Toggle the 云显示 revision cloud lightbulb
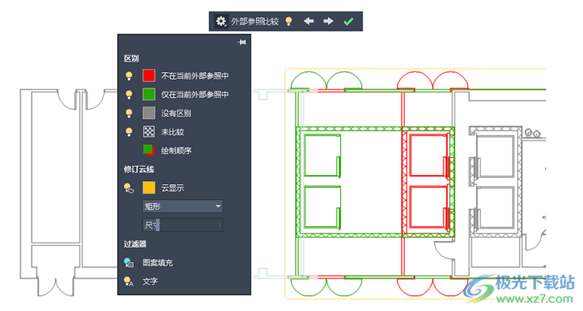The image size is (583, 311). [129, 188]
